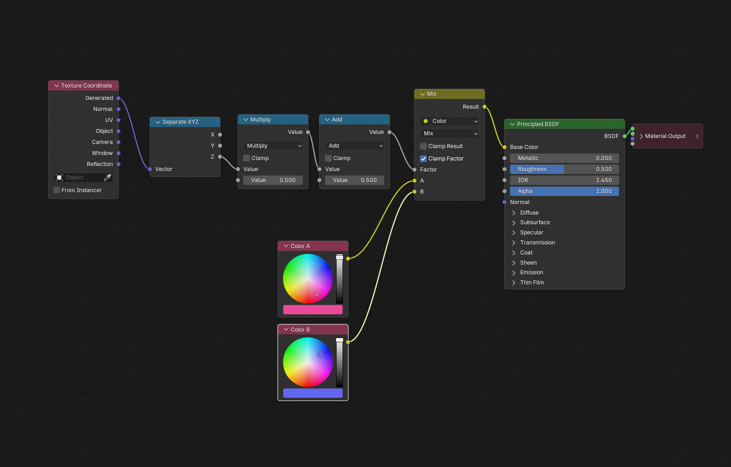This screenshot has width=731, height=467.
Task: Click the pink Color A swatch
Action: click(x=313, y=310)
